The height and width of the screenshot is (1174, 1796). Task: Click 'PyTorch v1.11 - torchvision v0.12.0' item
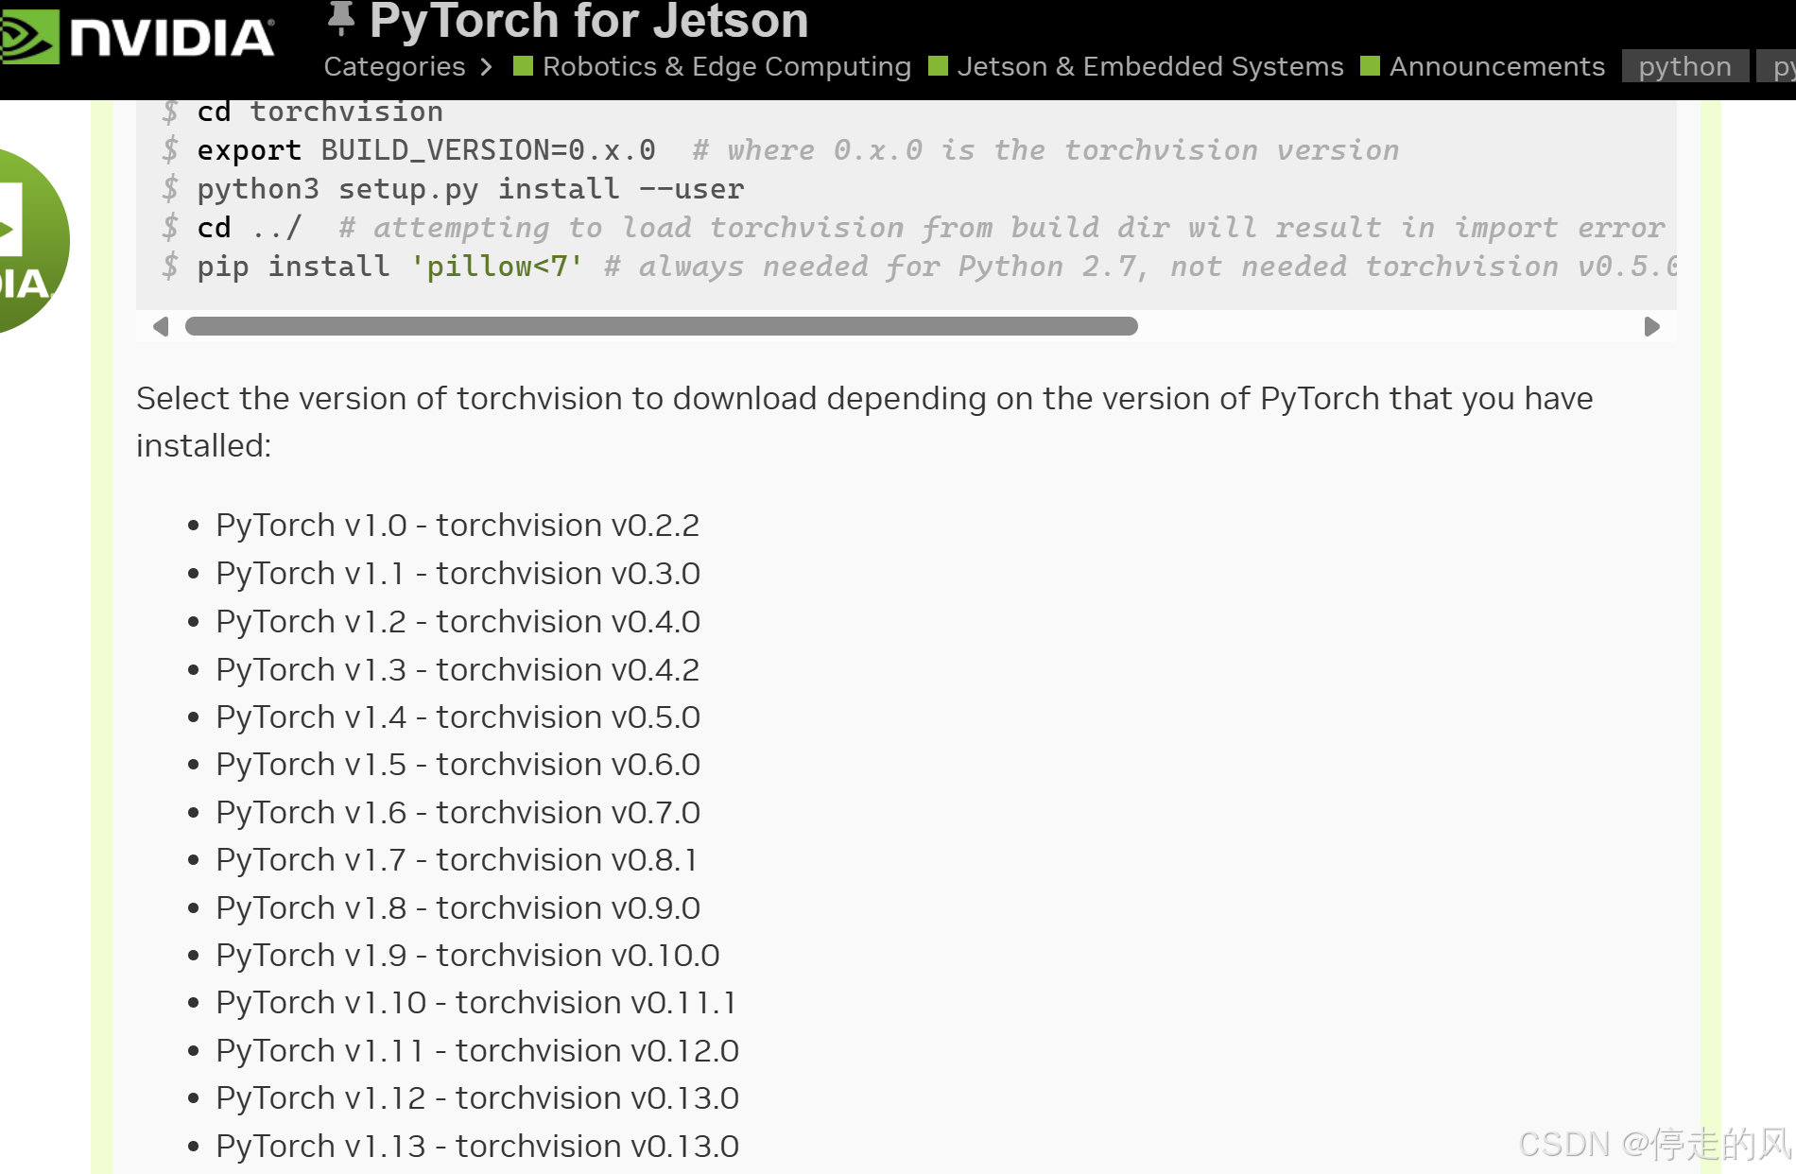[477, 1050]
